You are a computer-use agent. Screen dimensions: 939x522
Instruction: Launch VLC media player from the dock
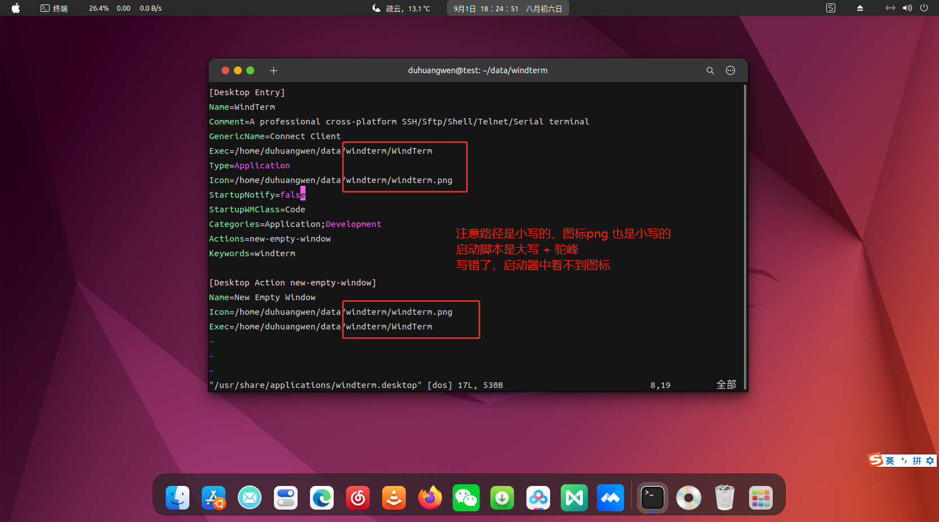(394, 498)
